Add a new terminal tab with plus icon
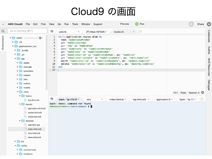Screen dimensions: 212x159 (x=202, y=99)
